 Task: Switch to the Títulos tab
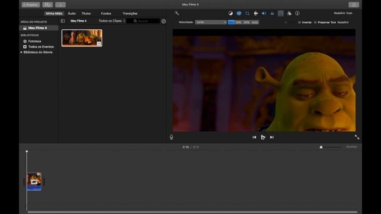(x=86, y=14)
